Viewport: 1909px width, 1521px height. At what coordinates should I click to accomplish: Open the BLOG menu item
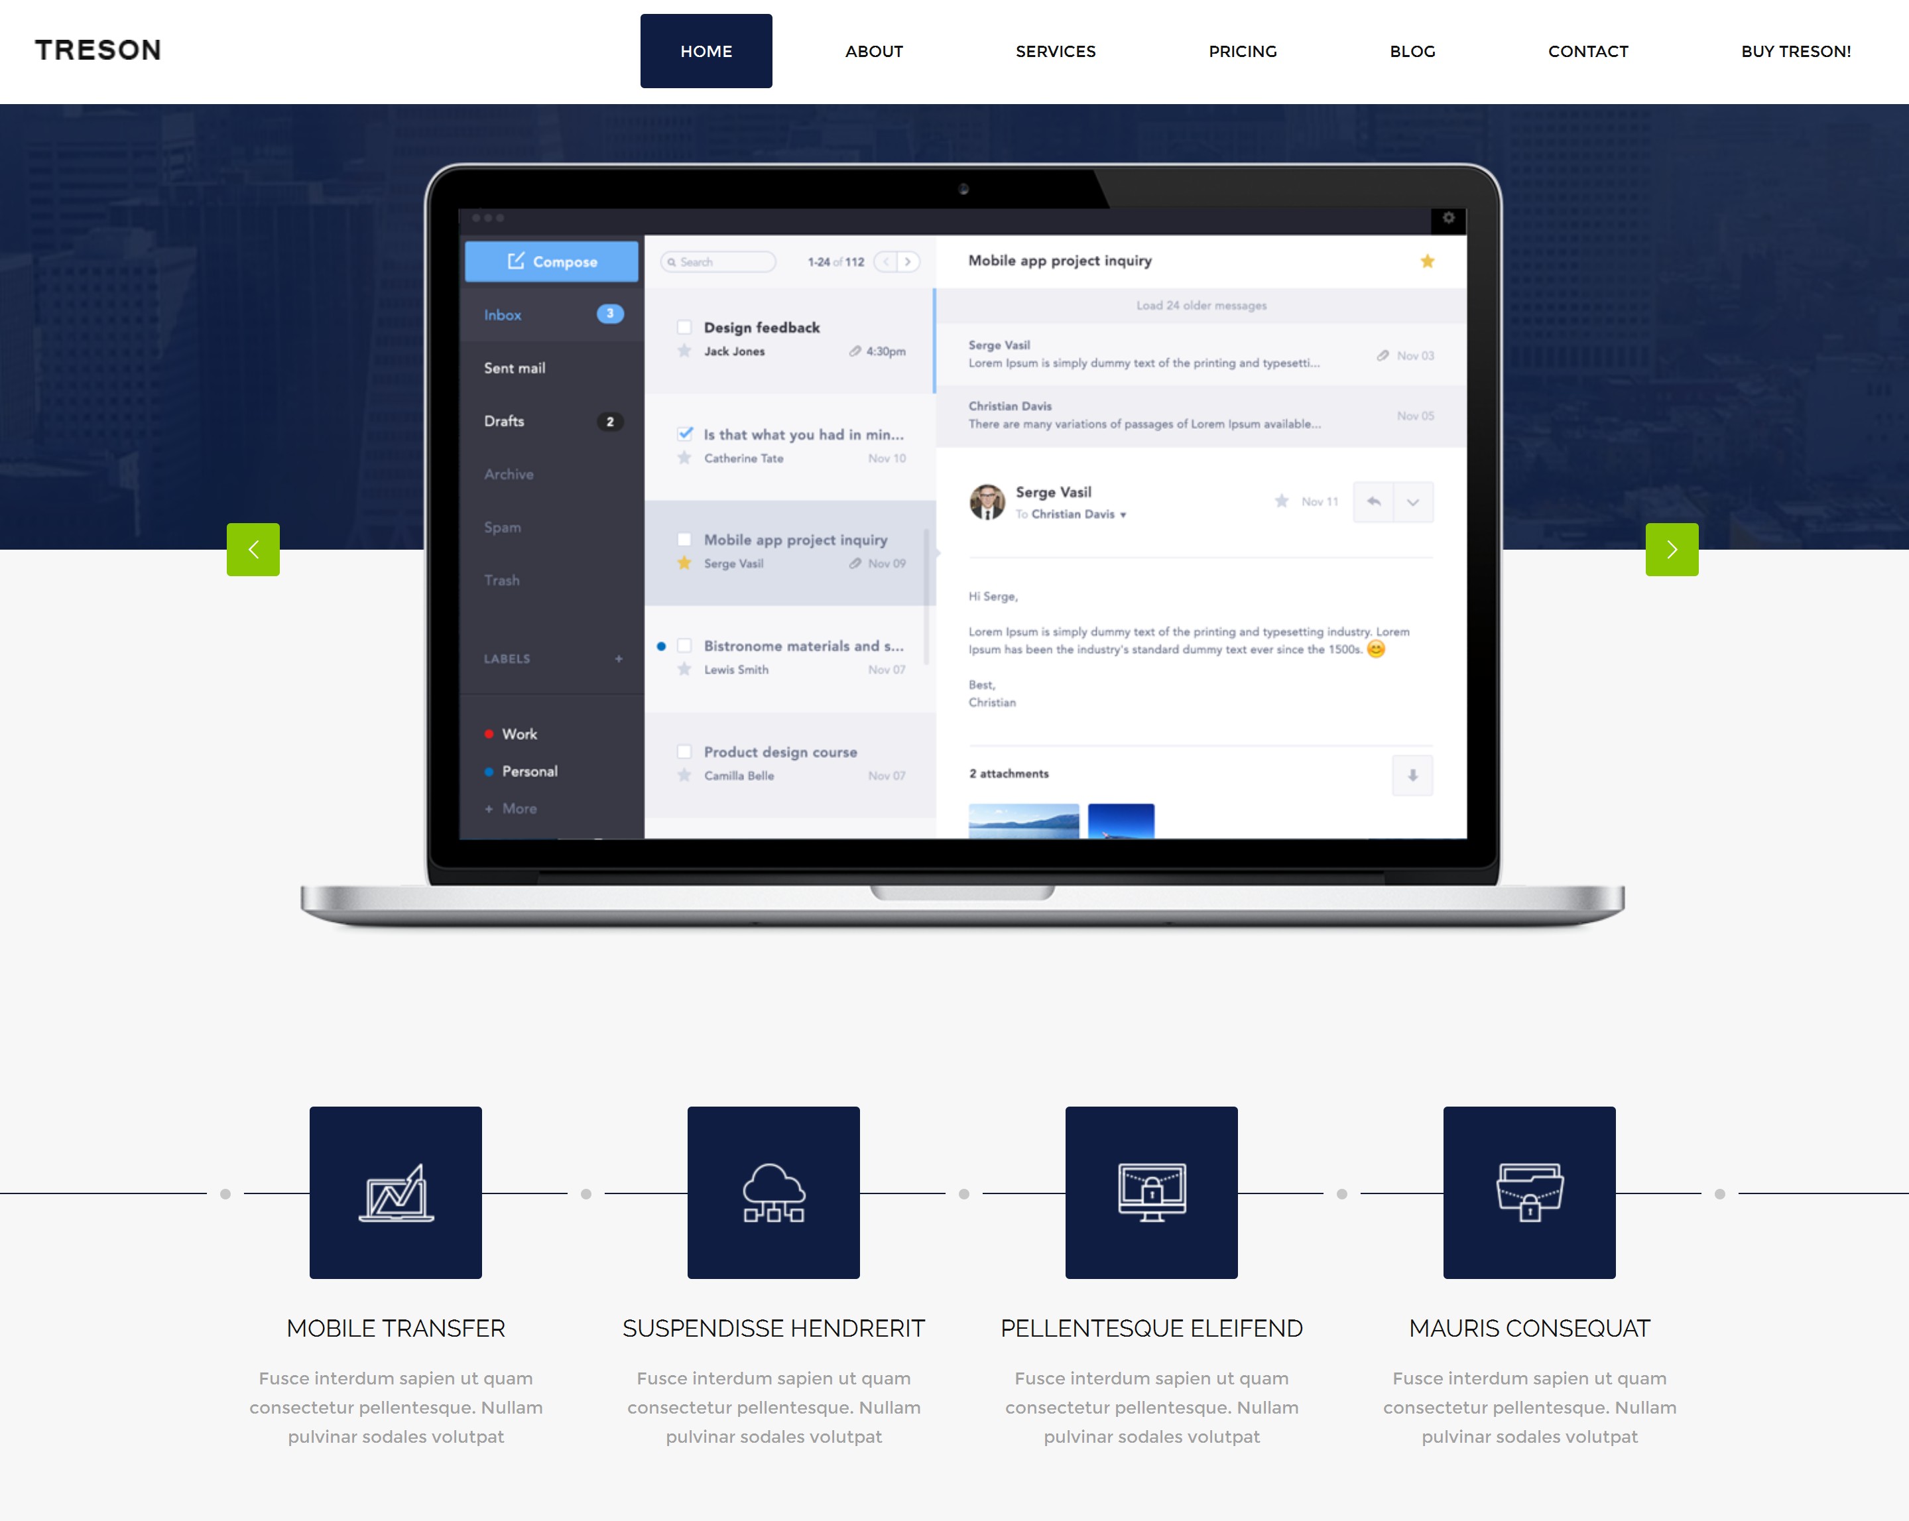[x=1412, y=51]
